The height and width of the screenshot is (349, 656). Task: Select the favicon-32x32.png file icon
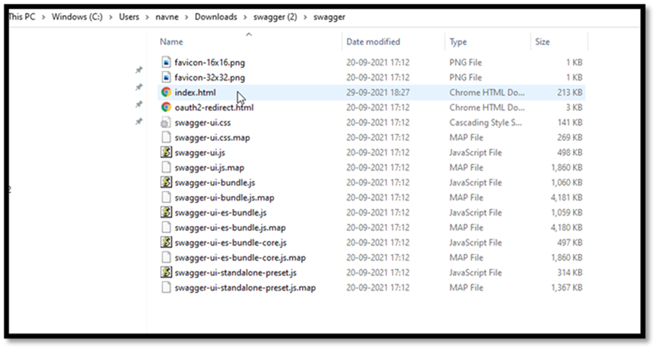(166, 77)
